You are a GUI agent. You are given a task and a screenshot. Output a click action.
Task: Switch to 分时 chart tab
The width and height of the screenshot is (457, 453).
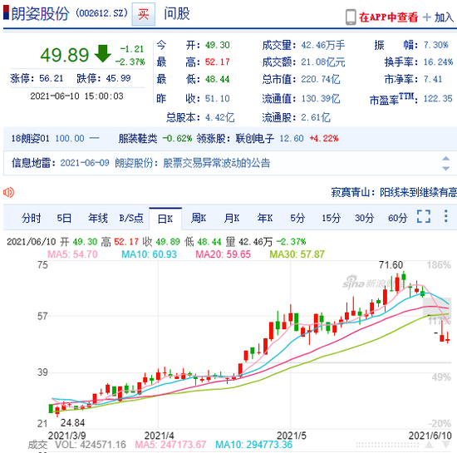tap(31, 218)
